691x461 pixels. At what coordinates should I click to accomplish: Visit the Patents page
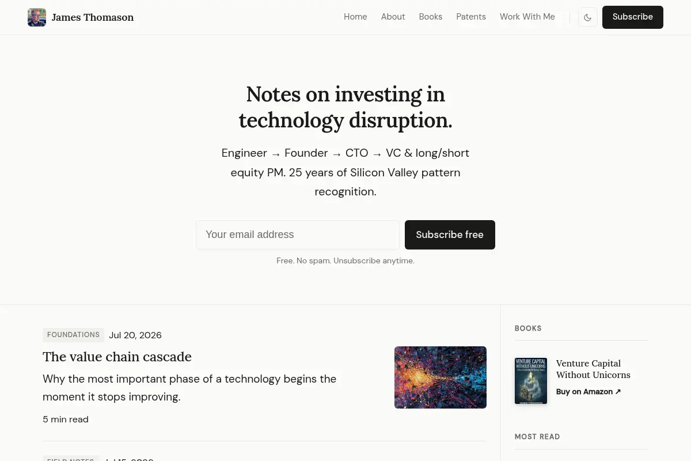471,17
